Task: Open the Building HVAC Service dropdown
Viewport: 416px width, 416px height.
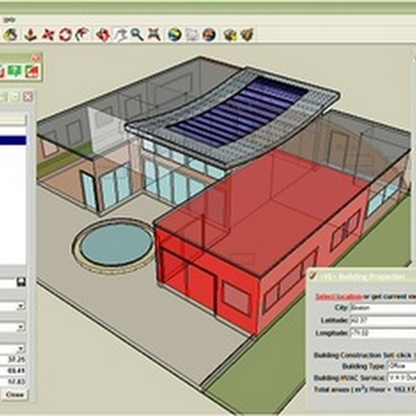Action: [x=401, y=378]
